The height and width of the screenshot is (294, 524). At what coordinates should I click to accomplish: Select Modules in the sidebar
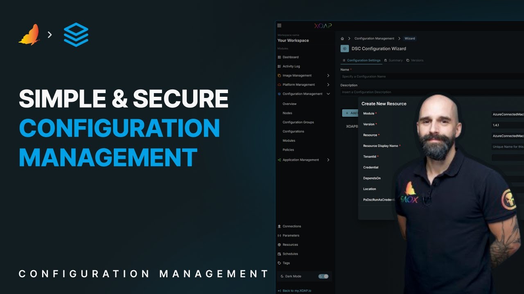coord(289,140)
